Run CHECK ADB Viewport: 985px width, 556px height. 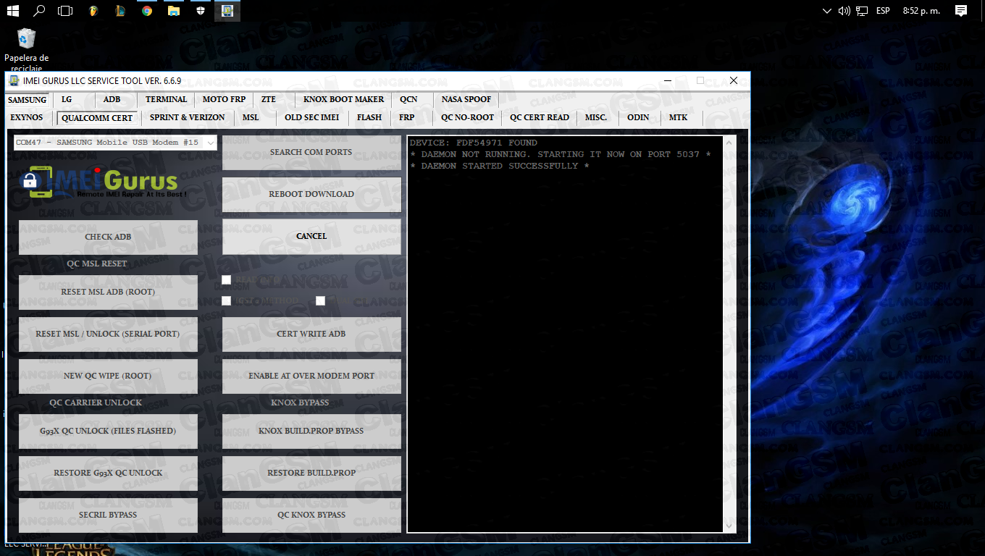pos(108,237)
